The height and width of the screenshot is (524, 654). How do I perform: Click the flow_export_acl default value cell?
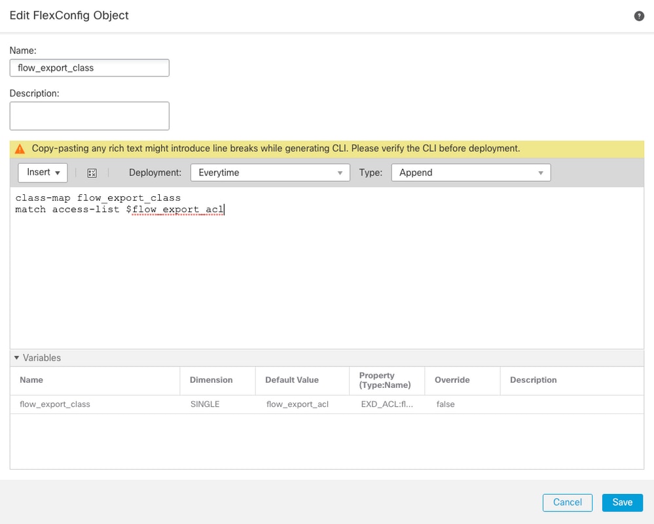297,404
